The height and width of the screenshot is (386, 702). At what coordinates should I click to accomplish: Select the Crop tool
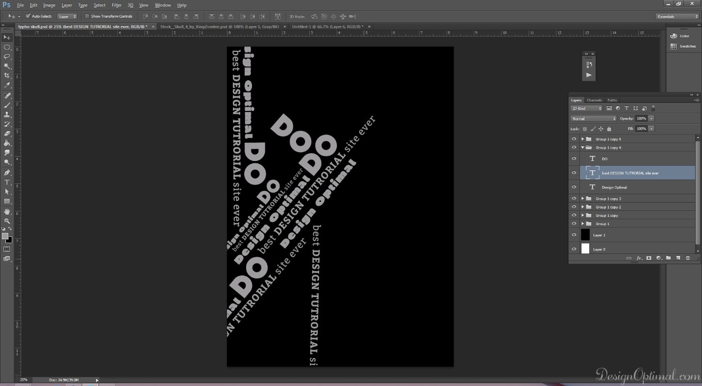(x=7, y=76)
